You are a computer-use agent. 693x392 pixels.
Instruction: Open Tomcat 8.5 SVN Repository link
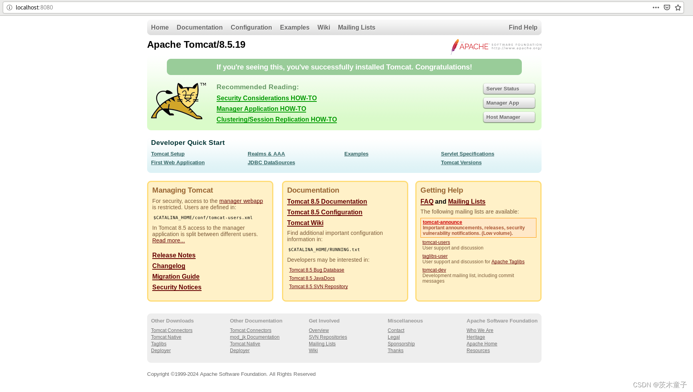point(318,287)
